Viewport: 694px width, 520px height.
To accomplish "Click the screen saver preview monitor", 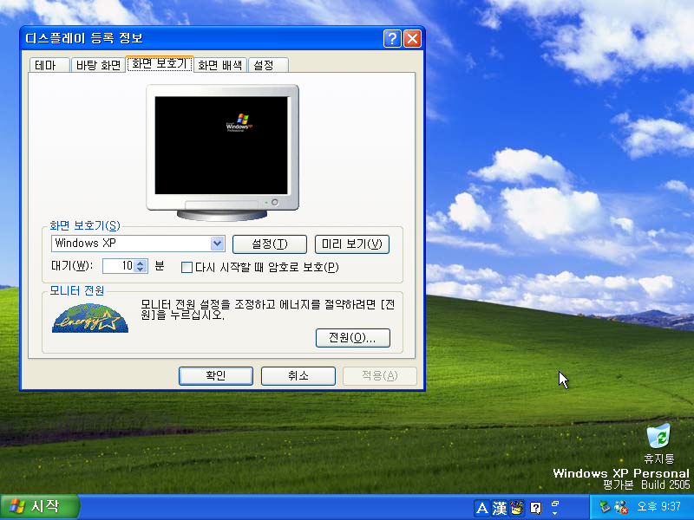I will click(223, 153).
